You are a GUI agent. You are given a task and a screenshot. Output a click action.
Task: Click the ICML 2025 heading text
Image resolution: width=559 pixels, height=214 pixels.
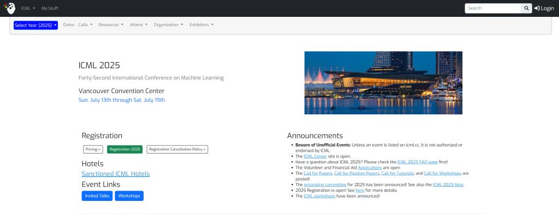pyautogui.click(x=99, y=65)
